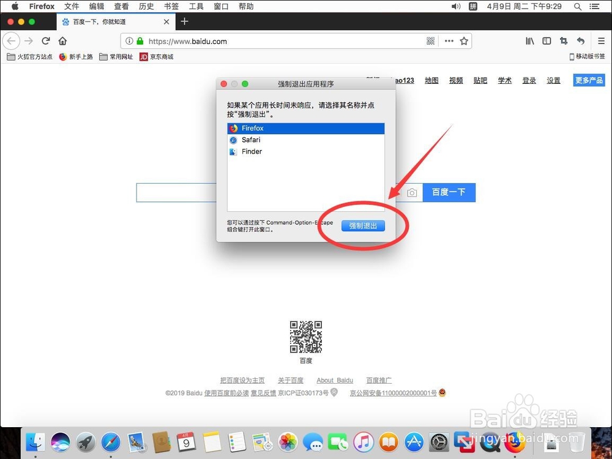Open the 工具 menu
This screenshot has height=459, width=612.
[x=196, y=6]
